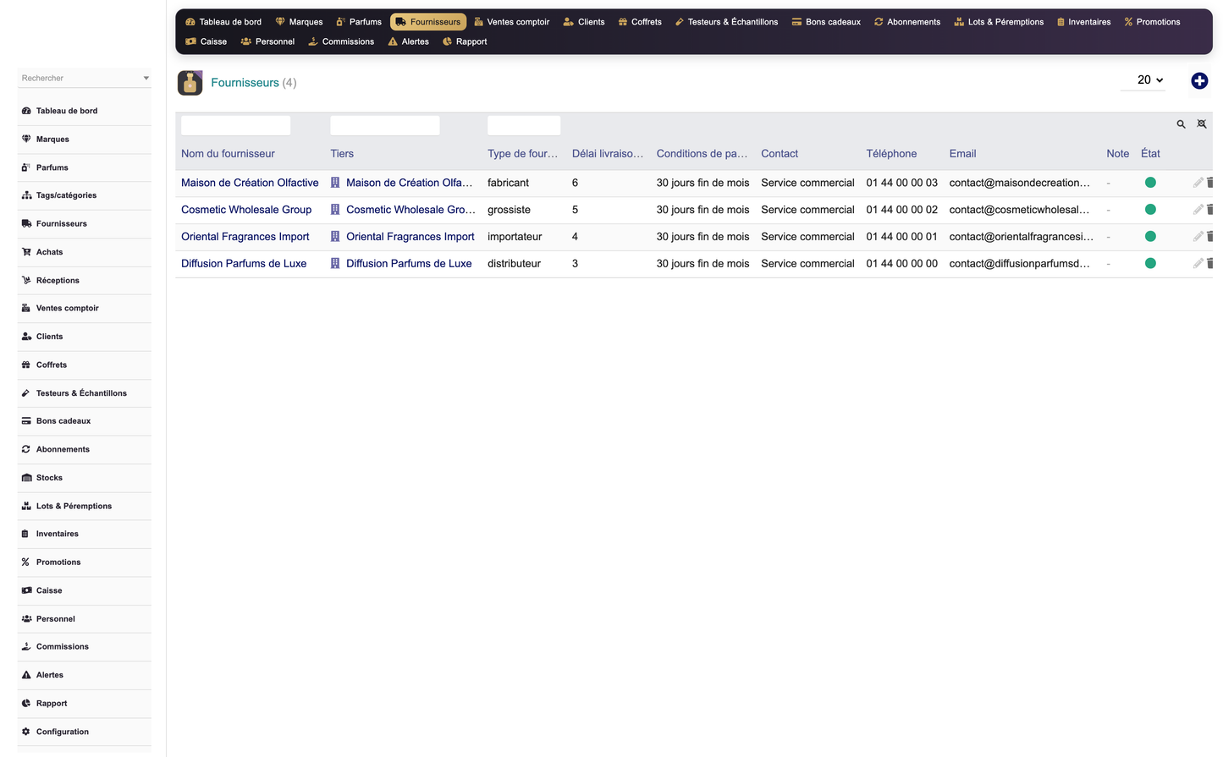1223x757 pixels.
Task: Toggle status dot for Oriental Fragrances Import
Action: pyautogui.click(x=1150, y=237)
